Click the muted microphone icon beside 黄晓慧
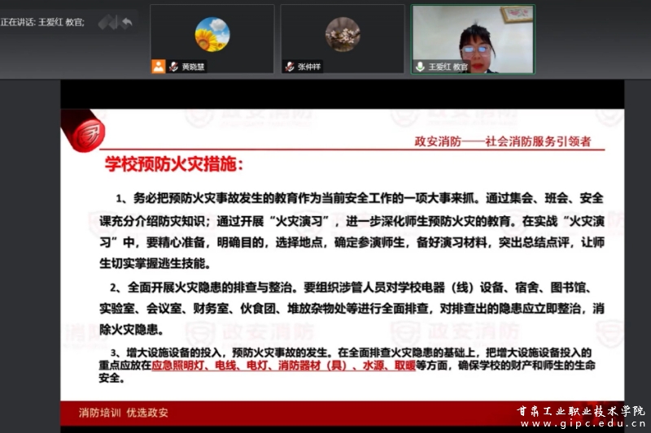Image resolution: width=651 pixels, height=433 pixels. click(173, 67)
